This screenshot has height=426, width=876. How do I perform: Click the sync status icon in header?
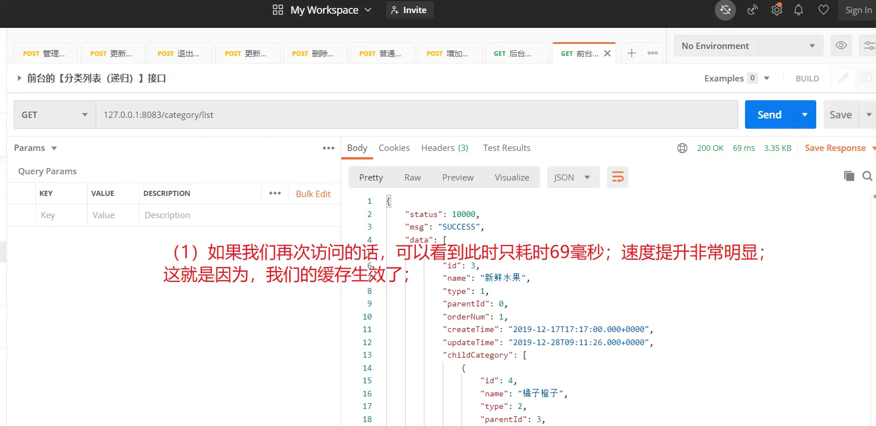pyautogui.click(x=725, y=10)
